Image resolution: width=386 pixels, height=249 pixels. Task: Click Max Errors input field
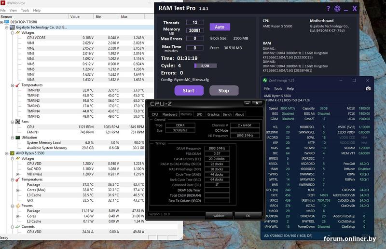195,39
